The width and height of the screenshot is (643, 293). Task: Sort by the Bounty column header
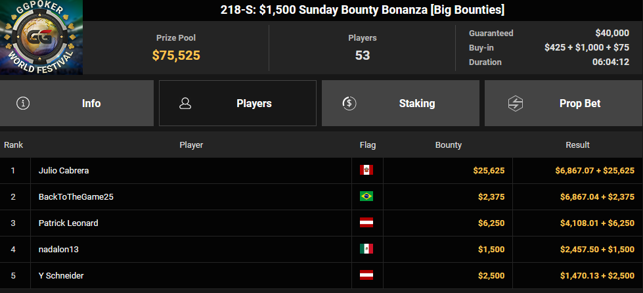(448, 145)
